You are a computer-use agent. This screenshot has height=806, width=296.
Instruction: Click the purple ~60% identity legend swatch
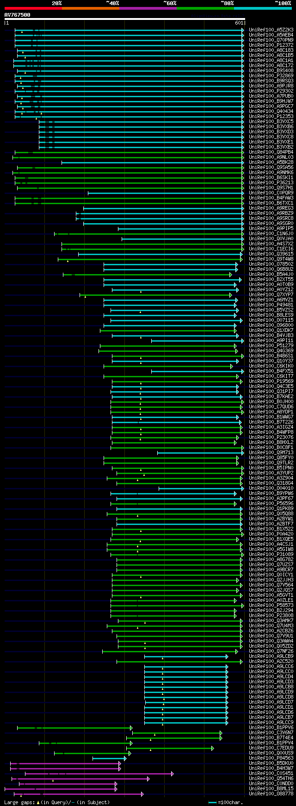[148, 8]
